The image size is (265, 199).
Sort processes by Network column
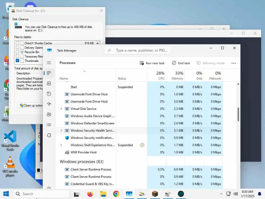tap(213, 75)
